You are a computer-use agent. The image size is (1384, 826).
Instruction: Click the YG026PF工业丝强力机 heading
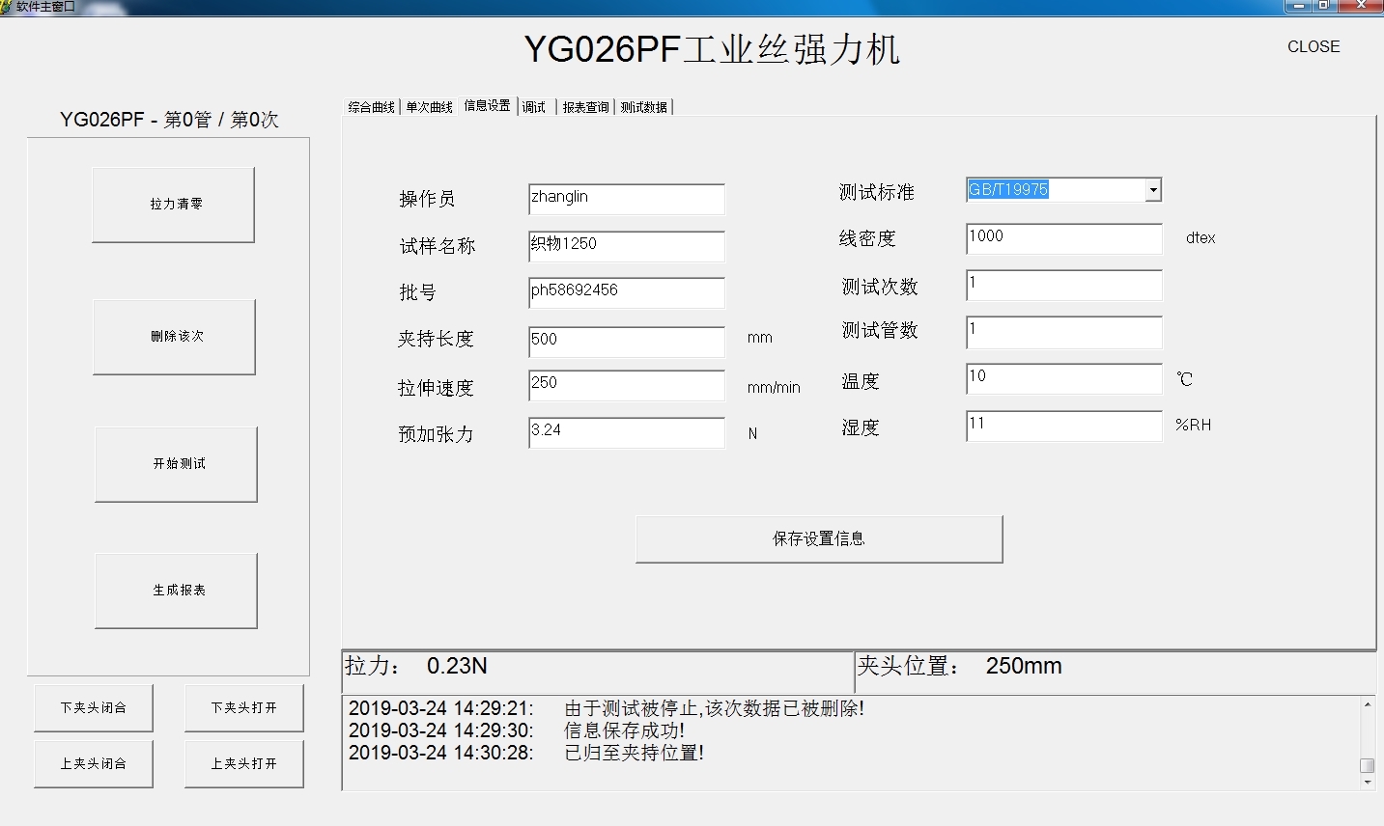[x=712, y=49]
